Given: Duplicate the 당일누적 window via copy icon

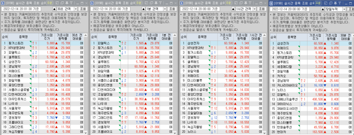Looking at the screenshot, I should [x=331, y=3].
